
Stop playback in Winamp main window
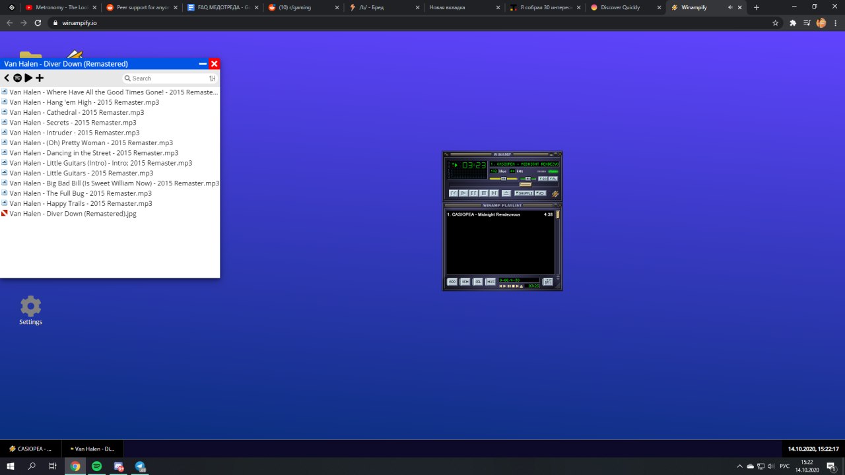coord(484,193)
